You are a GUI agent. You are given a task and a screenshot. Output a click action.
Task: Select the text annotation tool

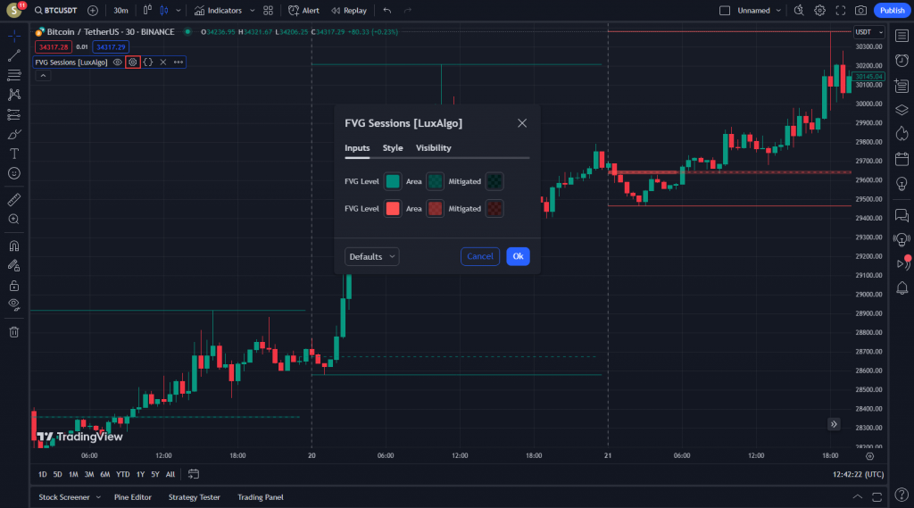click(14, 154)
